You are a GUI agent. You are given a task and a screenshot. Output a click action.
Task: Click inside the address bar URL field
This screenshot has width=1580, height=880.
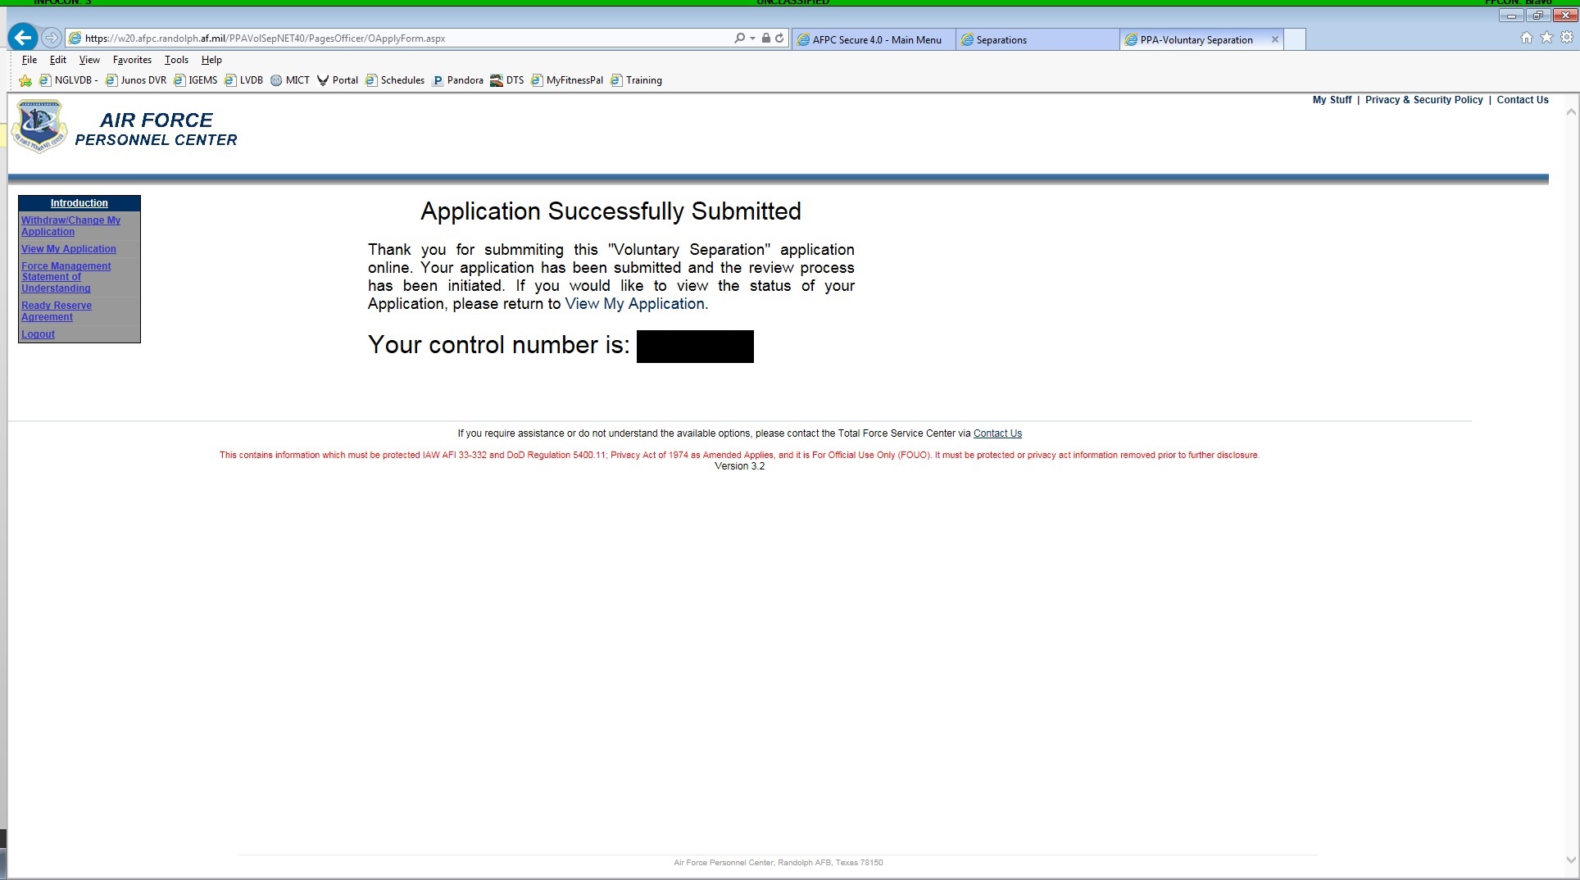[x=369, y=38]
